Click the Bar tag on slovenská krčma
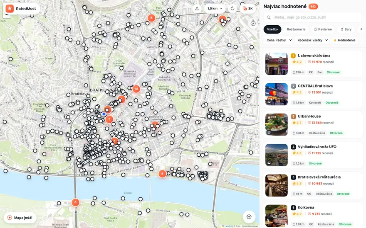This screenshot has height=228, width=366. pyautogui.click(x=320, y=73)
